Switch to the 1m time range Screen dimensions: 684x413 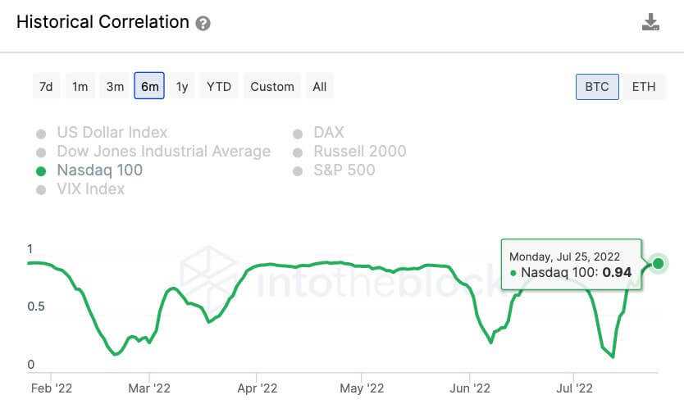(x=80, y=87)
